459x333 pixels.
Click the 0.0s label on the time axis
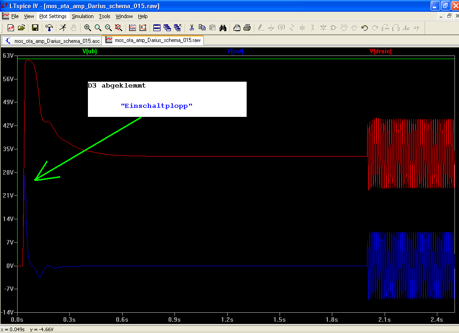coord(17,319)
